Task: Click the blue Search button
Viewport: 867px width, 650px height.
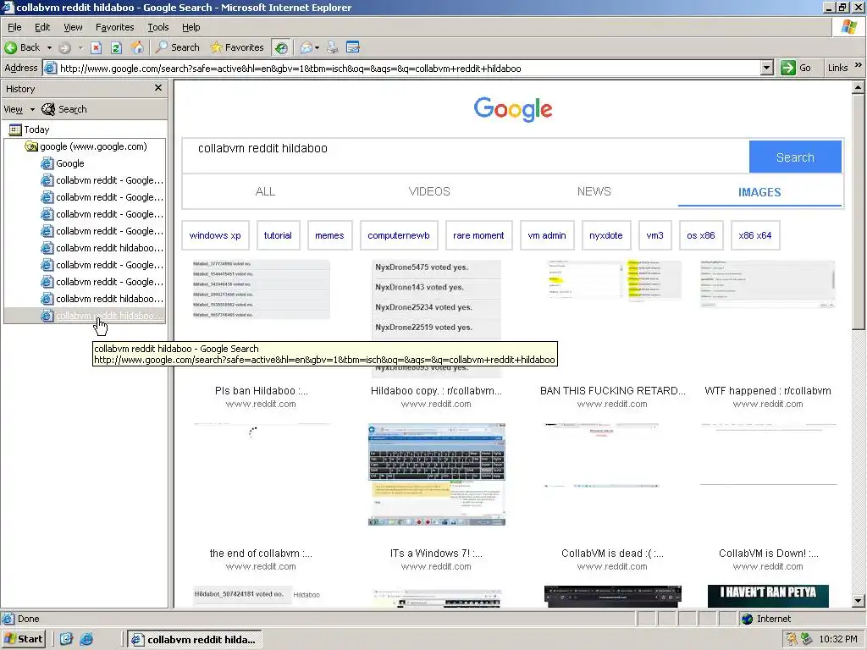Action: click(795, 157)
